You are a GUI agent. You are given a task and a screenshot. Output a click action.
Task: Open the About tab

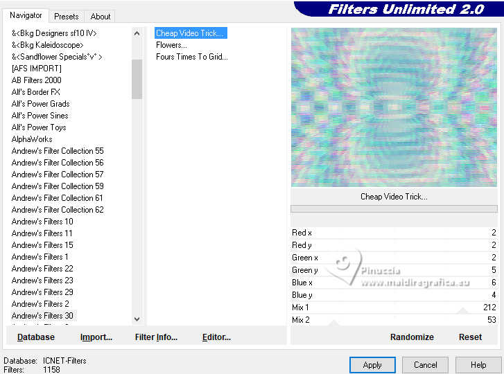coord(101,17)
